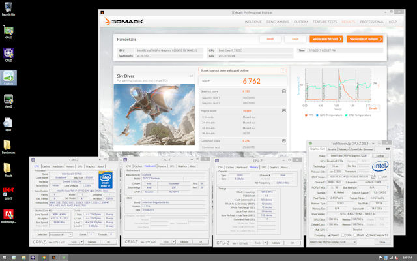
Task: Open Tools dropdown arrow in Memory CPU-Z
Action: pyautogui.click(x=266, y=243)
